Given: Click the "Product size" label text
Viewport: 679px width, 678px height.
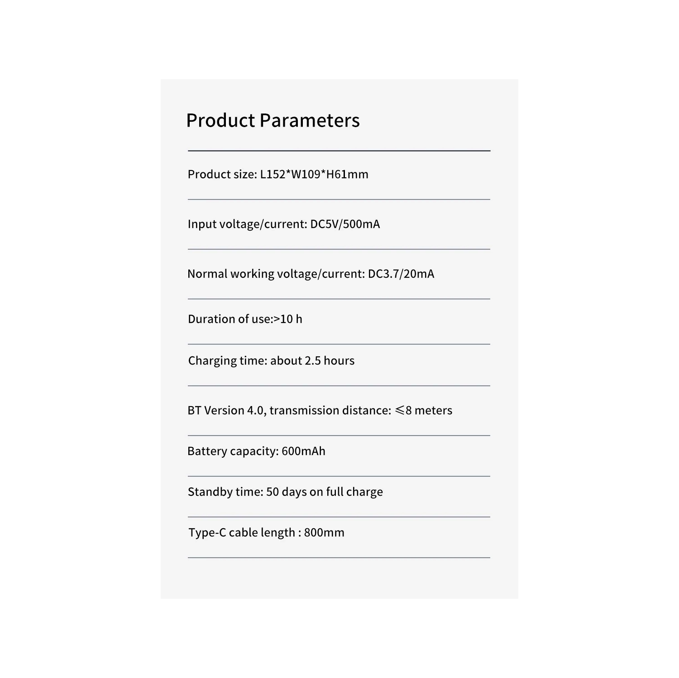Looking at the screenshot, I should [222, 175].
